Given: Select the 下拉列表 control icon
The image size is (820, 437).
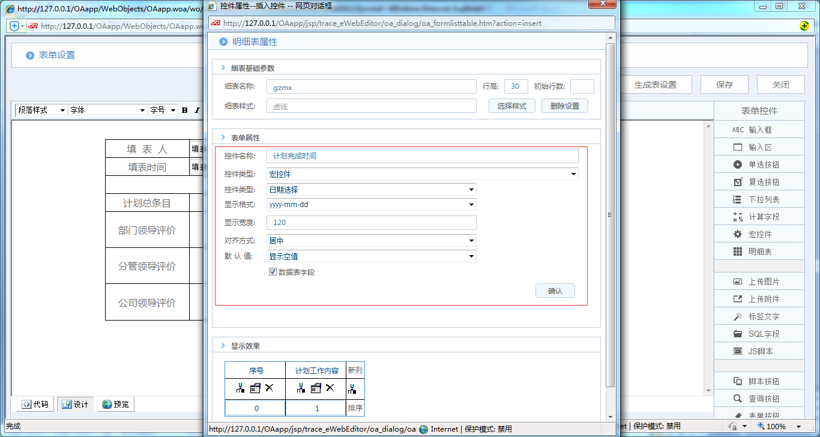Looking at the screenshot, I should click(x=759, y=199).
